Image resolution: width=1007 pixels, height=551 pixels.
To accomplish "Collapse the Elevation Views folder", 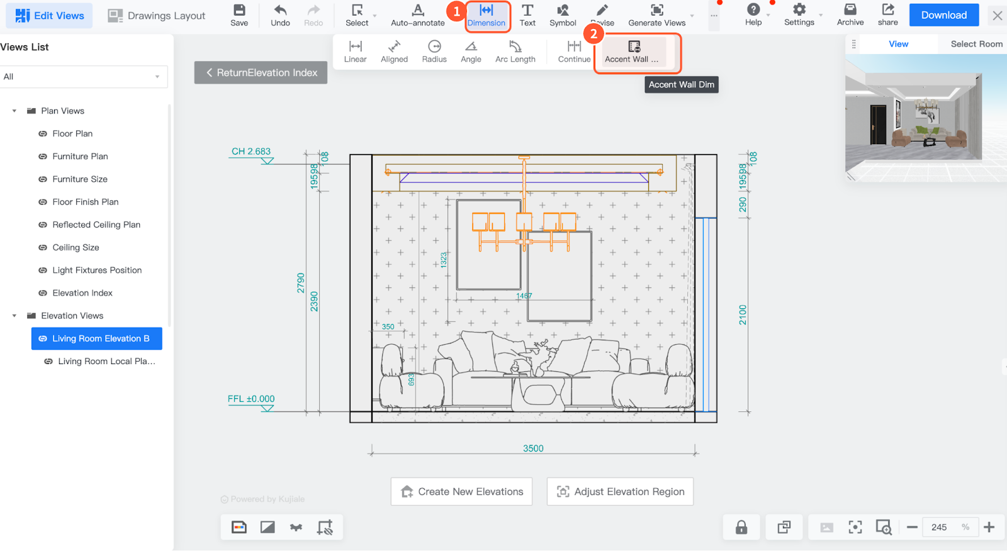I will [x=14, y=316].
